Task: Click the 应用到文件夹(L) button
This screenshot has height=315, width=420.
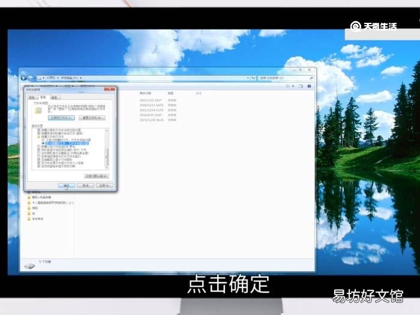Action: pos(61,118)
